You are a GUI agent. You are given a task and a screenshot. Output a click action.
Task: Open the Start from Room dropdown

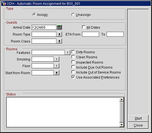tap(56, 73)
